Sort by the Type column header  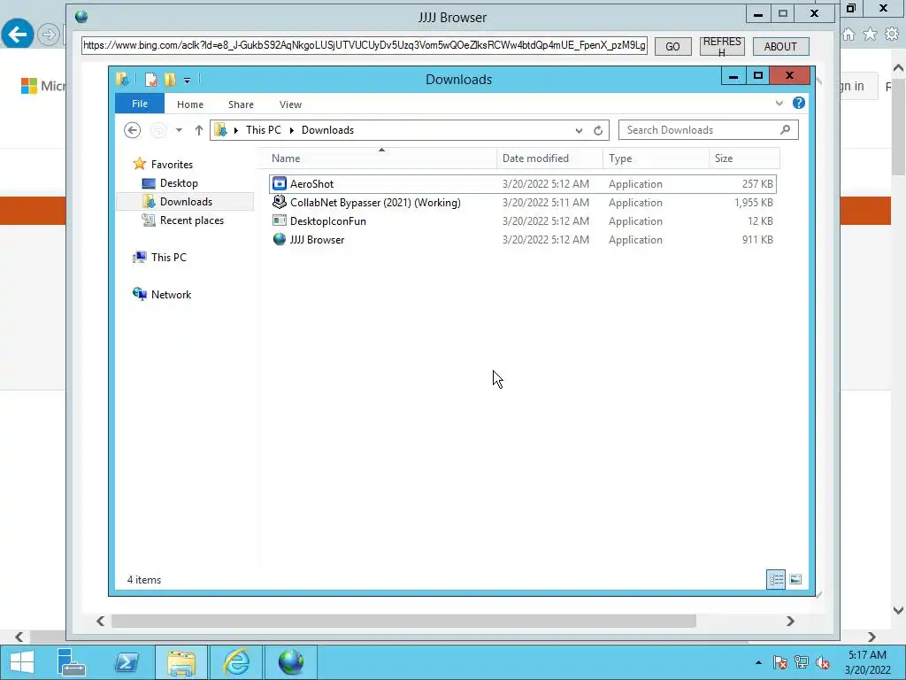click(x=656, y=158)
